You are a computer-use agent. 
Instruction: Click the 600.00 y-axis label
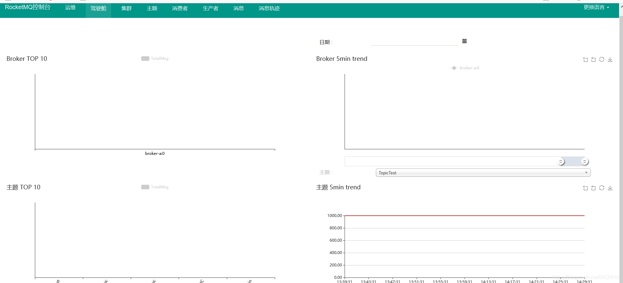[x=336, y=240]
